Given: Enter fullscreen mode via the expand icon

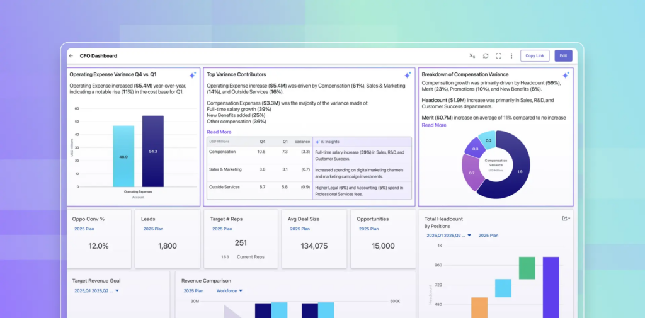Looking at the screenshot, I should click(x=498, y=56).
